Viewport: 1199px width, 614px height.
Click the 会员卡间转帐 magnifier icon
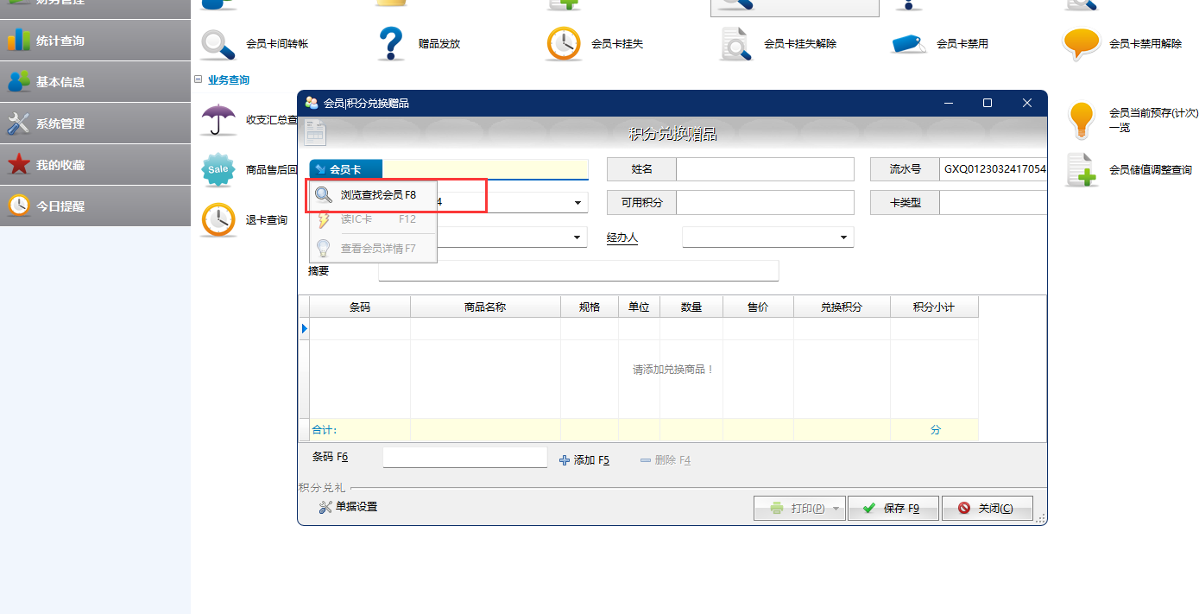[x=218, y=44]
